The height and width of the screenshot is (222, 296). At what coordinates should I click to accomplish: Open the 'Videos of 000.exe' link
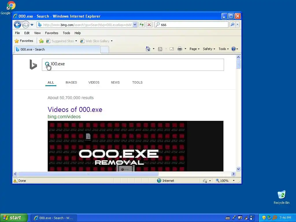tap(75, 110)
